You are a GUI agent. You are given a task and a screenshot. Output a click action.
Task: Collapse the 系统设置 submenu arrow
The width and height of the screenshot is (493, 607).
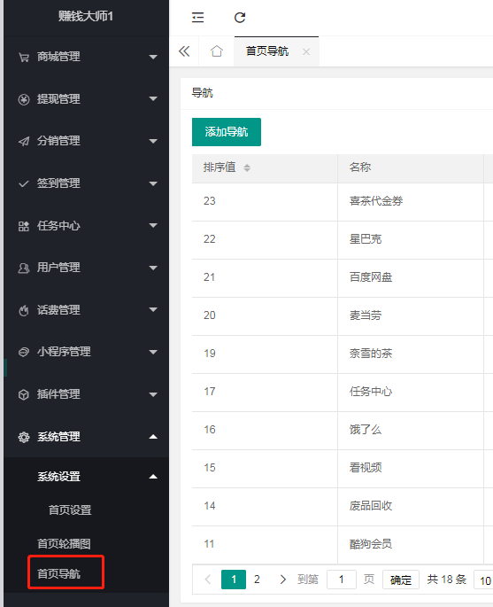click(x=153, y=477)
